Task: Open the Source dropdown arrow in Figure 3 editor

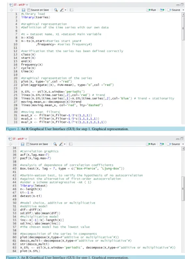Action: pos(183,144)
